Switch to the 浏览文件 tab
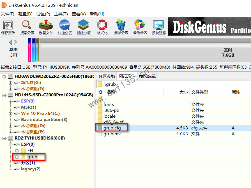 point(127,76)
